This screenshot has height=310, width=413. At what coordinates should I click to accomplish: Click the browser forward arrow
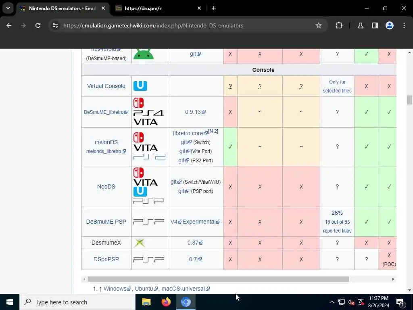coord(23,25)
